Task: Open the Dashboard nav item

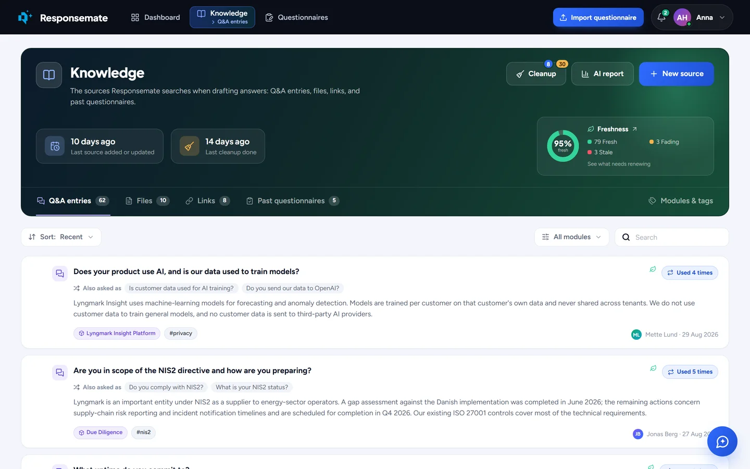Action: pos(155,17)
